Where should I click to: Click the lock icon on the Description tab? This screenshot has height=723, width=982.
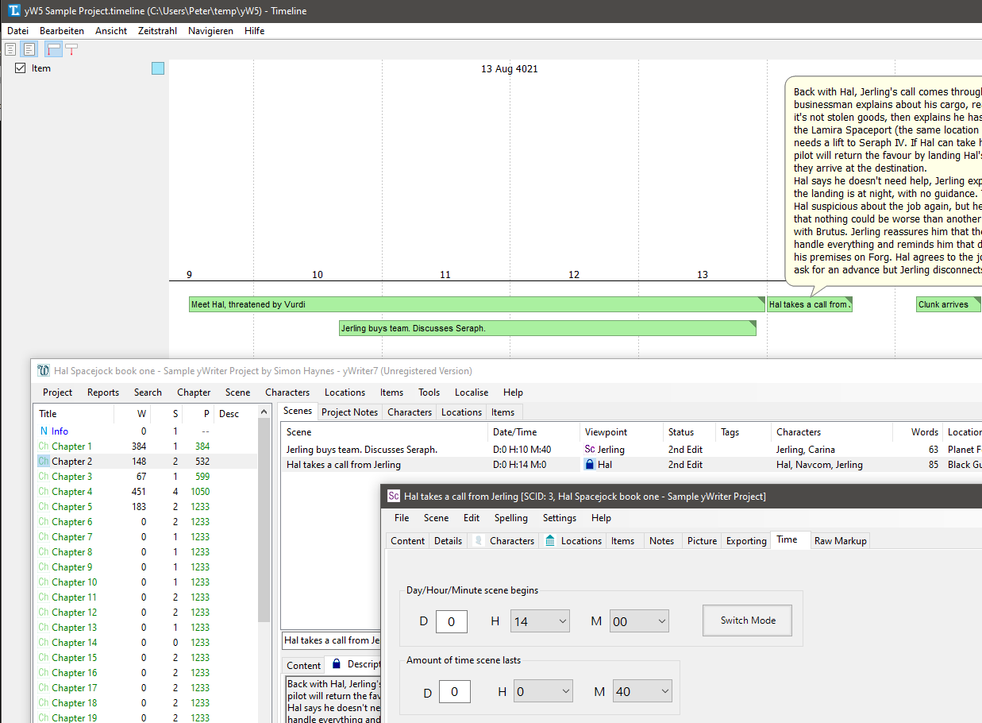(337, 664)
